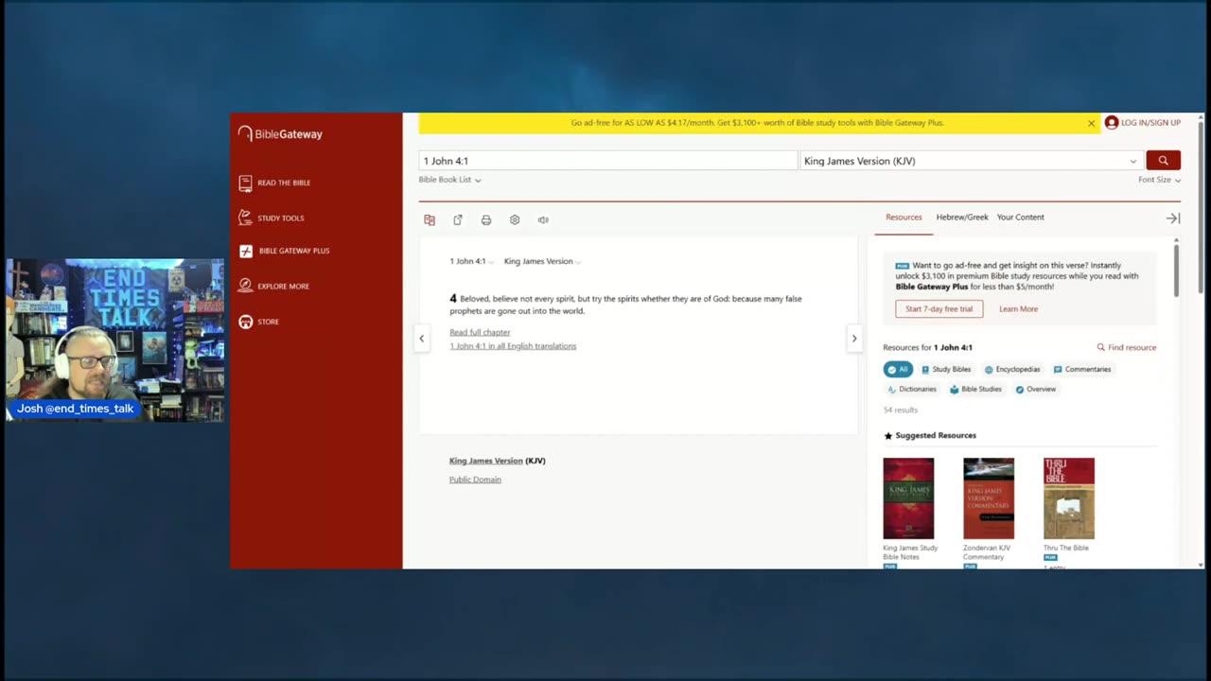Click the add parallel translation icon
The image size is (1211, 681).
tap(430, 219)
